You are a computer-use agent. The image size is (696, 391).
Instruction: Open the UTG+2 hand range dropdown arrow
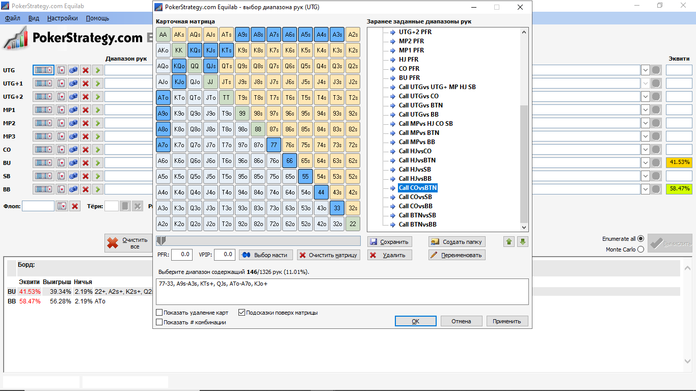pos(645,96)
